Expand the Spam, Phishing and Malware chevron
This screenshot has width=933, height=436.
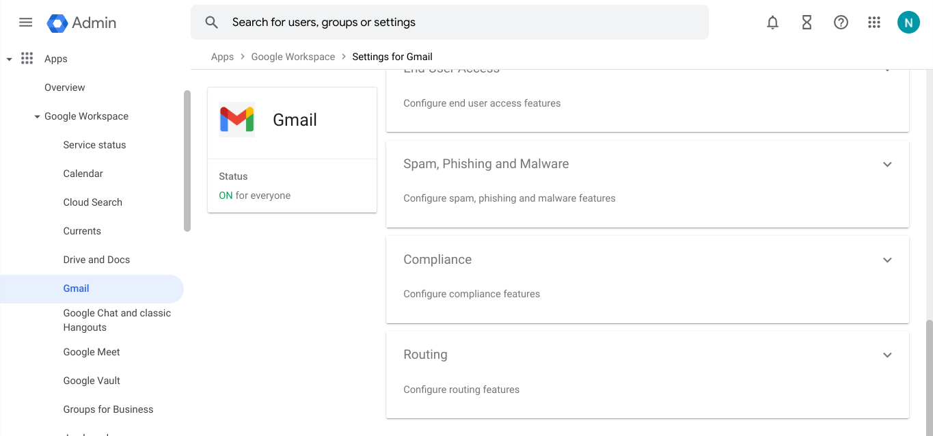(x=887, y=164)
